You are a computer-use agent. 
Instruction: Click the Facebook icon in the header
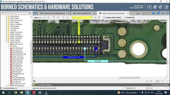coord(166,7)
